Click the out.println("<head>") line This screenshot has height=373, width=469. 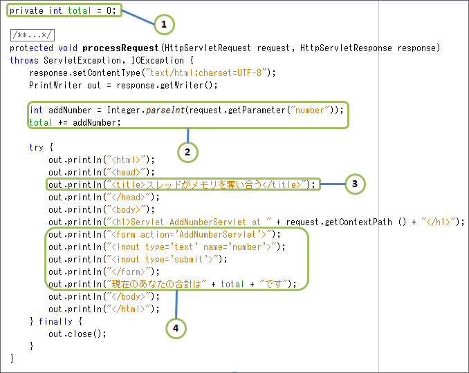click(x=102, y=172)
